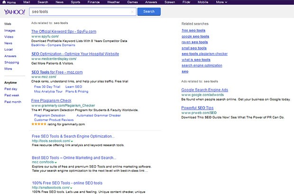Open The Official Keyword Spy - SpyFu.com ad

[64, 32]
